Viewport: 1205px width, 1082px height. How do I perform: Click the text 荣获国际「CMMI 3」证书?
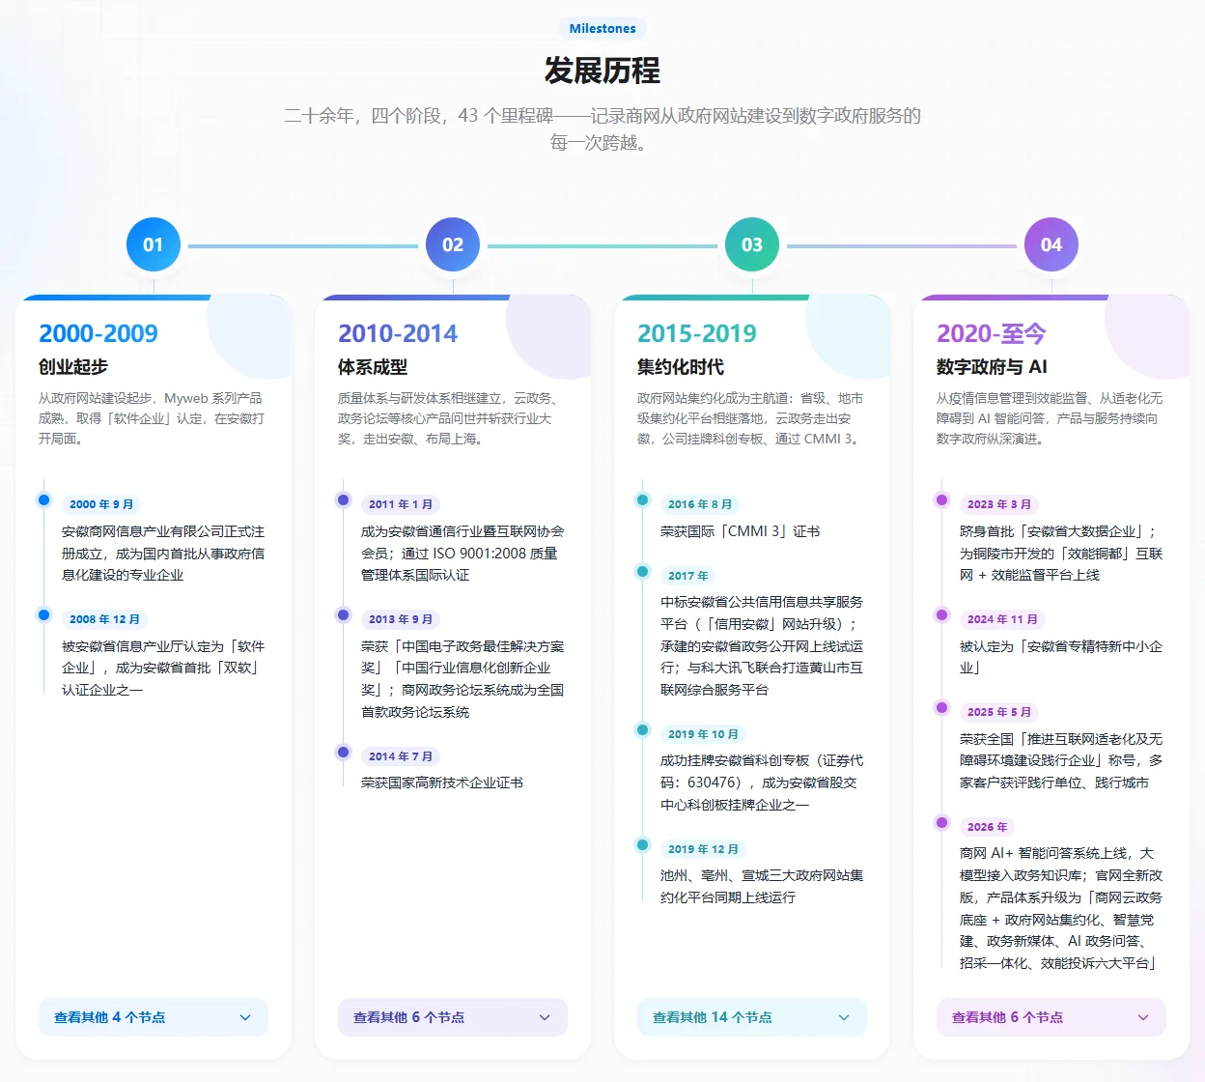741,531
